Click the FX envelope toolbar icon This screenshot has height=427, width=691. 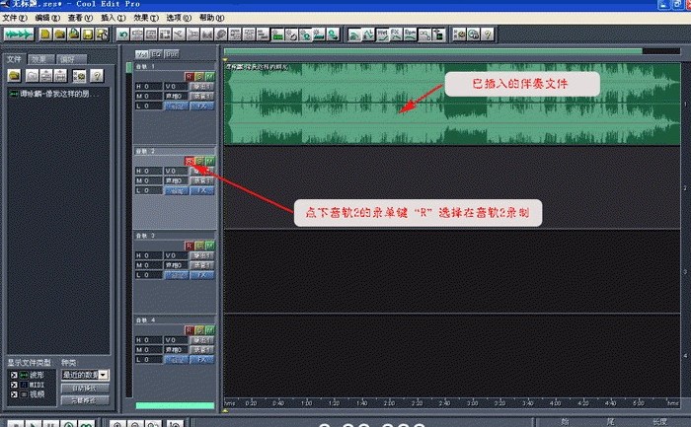click(396, 35)
